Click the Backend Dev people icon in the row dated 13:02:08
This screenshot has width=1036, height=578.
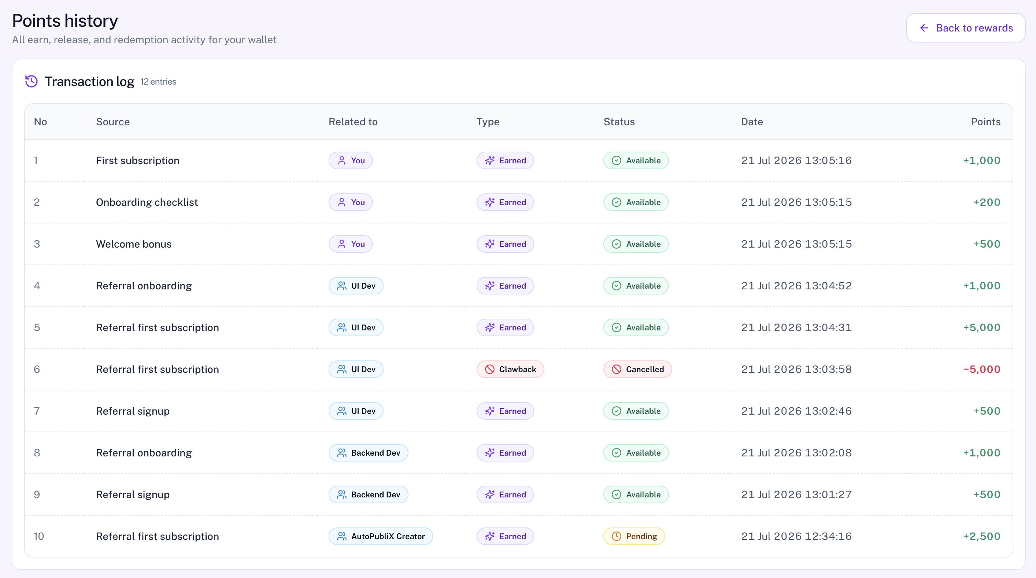pyautogui.click(x=341, y=453)
